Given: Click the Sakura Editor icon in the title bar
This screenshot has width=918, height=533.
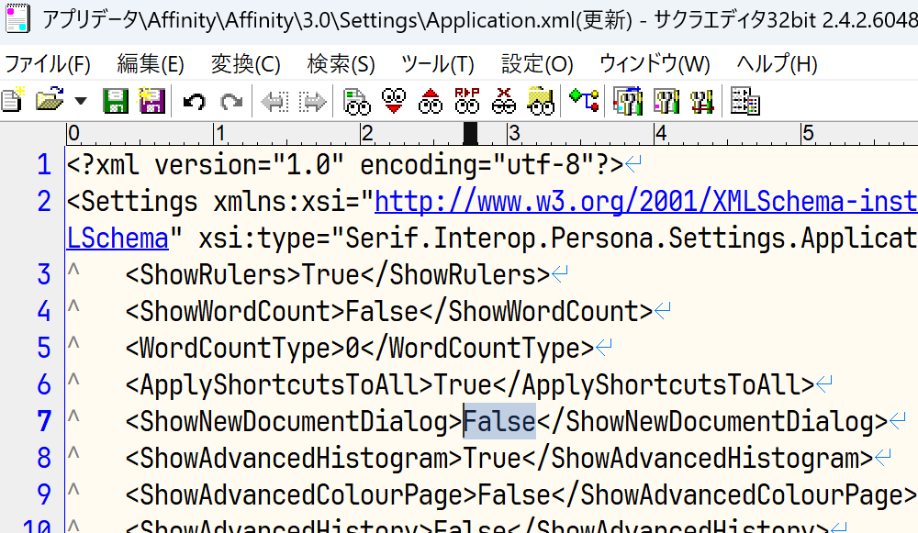Looking at the screenshot, I should [x=17, y=18].
